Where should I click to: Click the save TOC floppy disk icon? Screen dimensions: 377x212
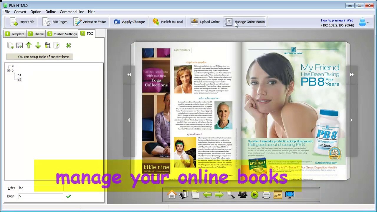[47, 45]
